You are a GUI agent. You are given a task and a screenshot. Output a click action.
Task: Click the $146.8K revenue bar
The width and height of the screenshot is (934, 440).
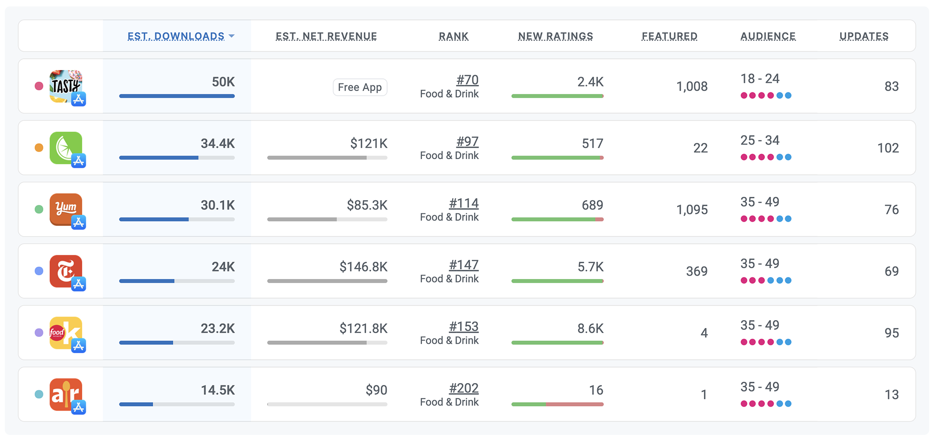327,281
